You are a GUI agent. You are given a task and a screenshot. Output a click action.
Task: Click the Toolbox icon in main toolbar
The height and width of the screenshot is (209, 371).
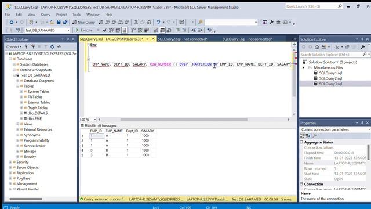(278, 22)
